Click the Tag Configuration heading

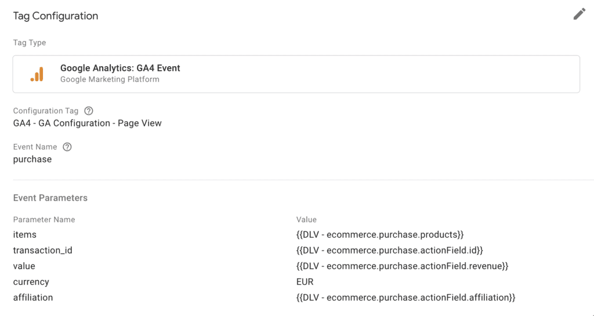56,16
